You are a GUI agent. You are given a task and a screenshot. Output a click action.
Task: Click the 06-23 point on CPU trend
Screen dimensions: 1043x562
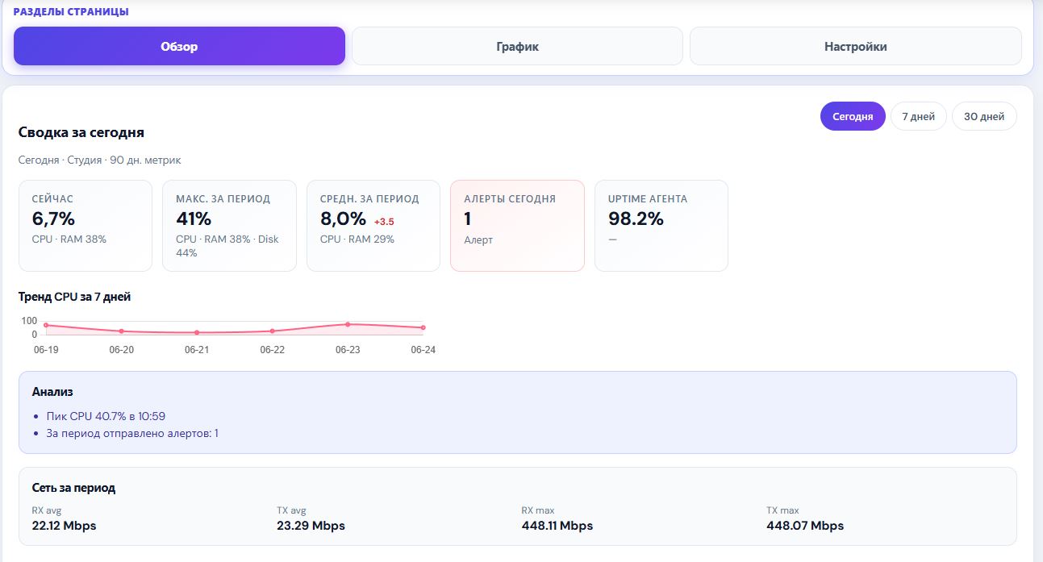[x=348, y=324]
